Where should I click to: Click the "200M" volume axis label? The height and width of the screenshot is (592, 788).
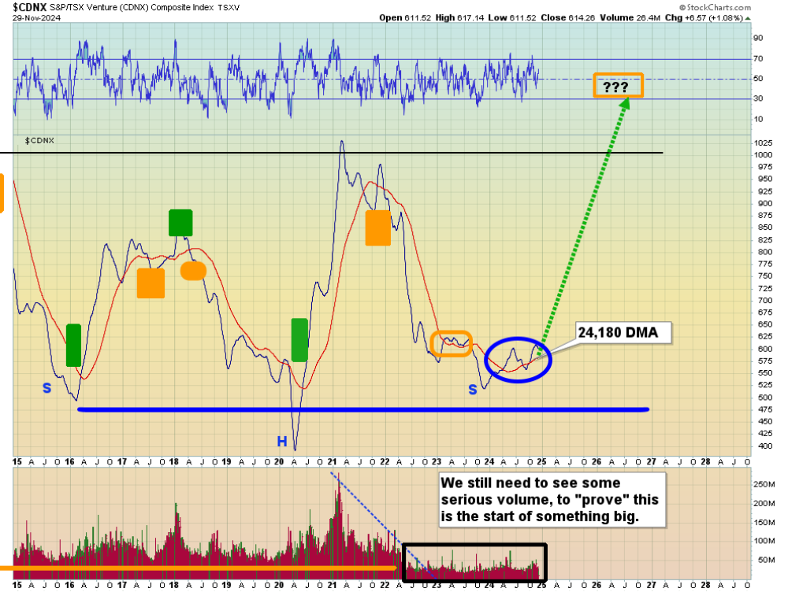click(x=764, y=504)
